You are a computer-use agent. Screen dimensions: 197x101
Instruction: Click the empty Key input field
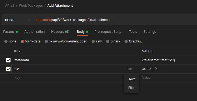(76, 78)
